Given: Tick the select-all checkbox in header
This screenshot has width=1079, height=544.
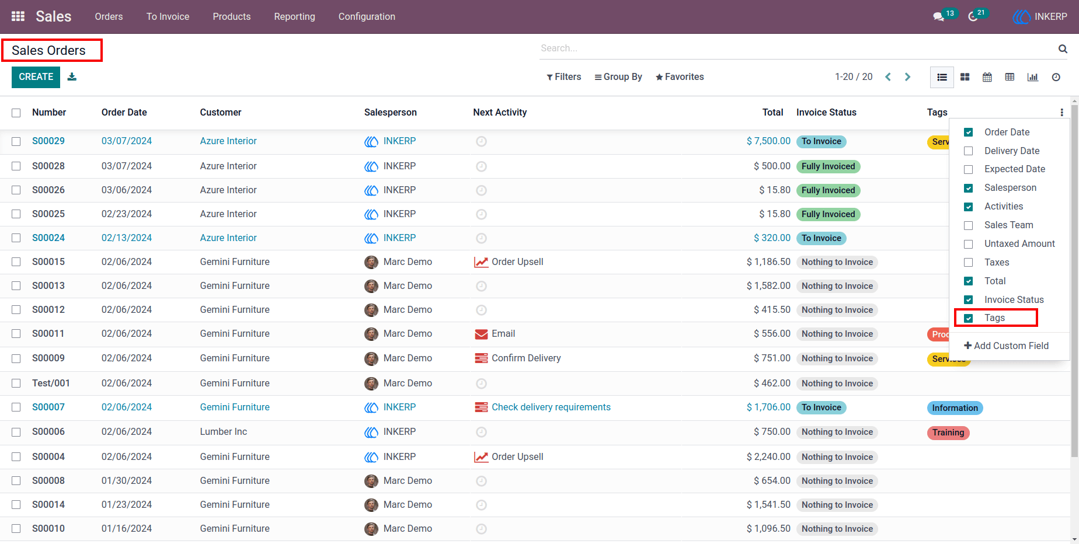Looking at the screenshot, I should pyautogui.click(x=16, y=113).
